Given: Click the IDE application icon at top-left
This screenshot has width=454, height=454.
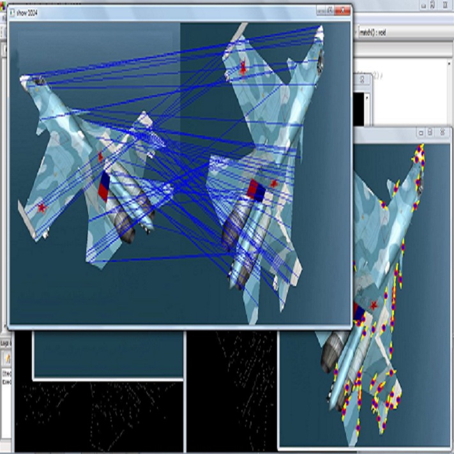Looking at the screenshot, I should 3,7.
